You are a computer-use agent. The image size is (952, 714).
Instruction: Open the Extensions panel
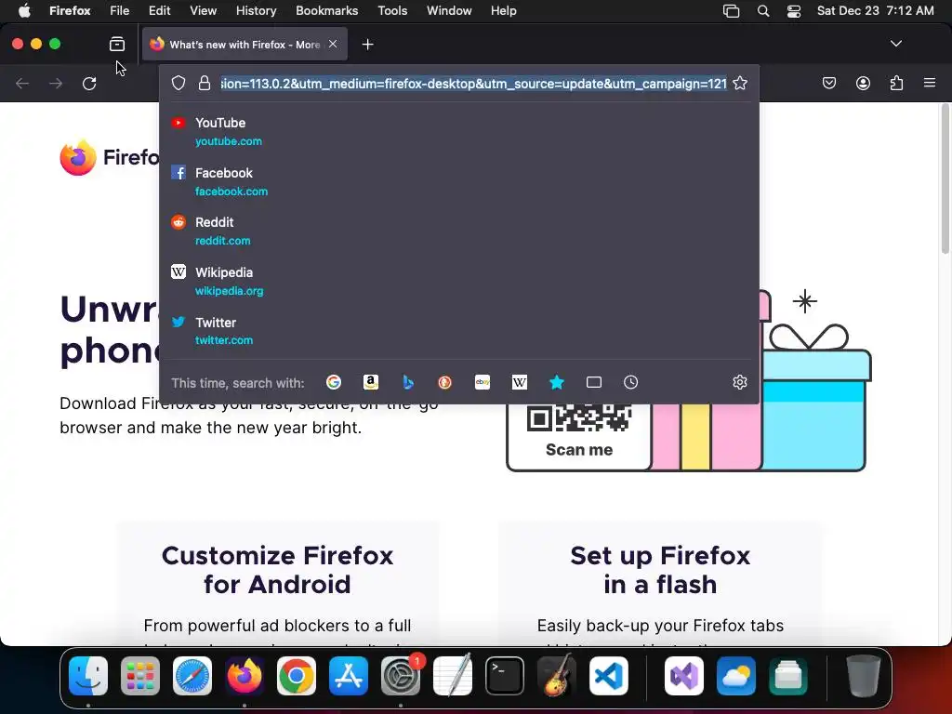point(896,83)
